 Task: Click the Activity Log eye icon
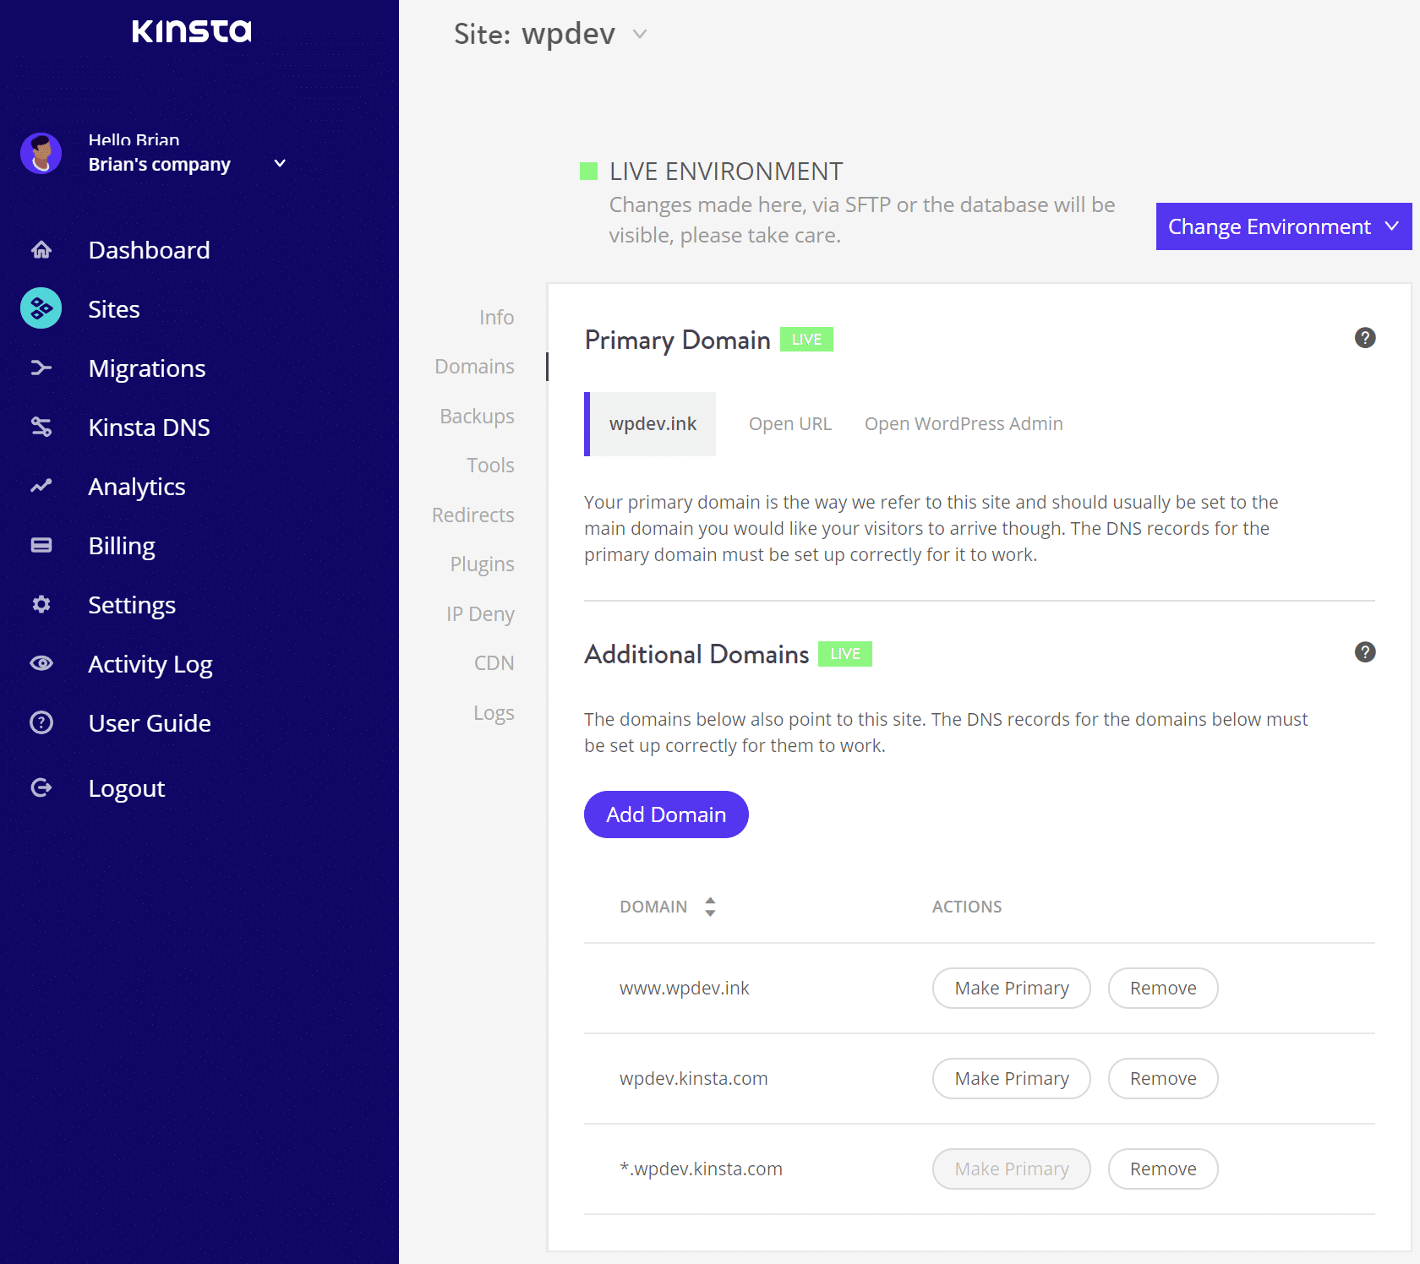tap(41, 663)
